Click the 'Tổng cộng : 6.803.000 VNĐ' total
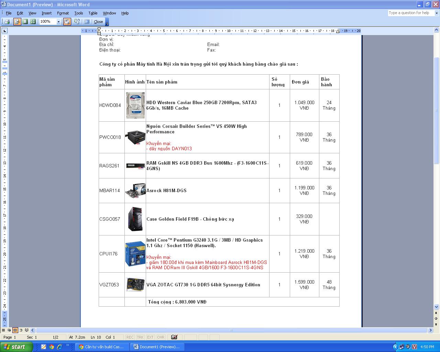The height and width of the screenshot is (352, 440). click(x=177, y=302)
